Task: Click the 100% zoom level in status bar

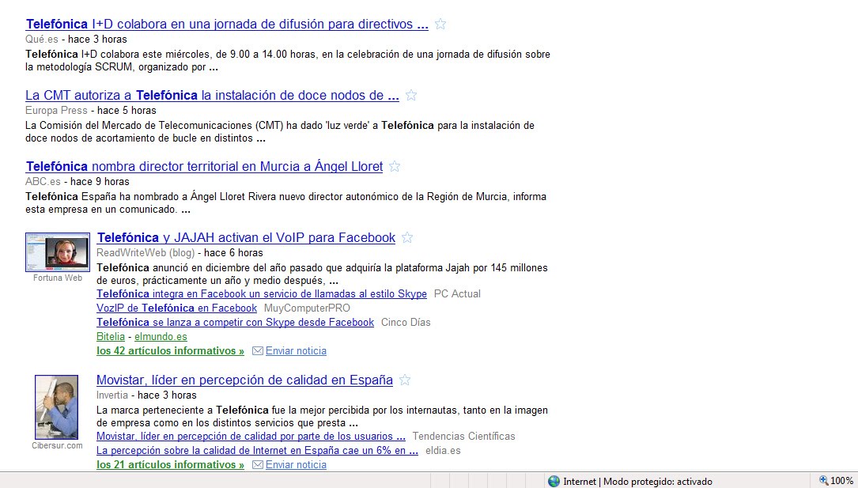Action: [841, 481]
